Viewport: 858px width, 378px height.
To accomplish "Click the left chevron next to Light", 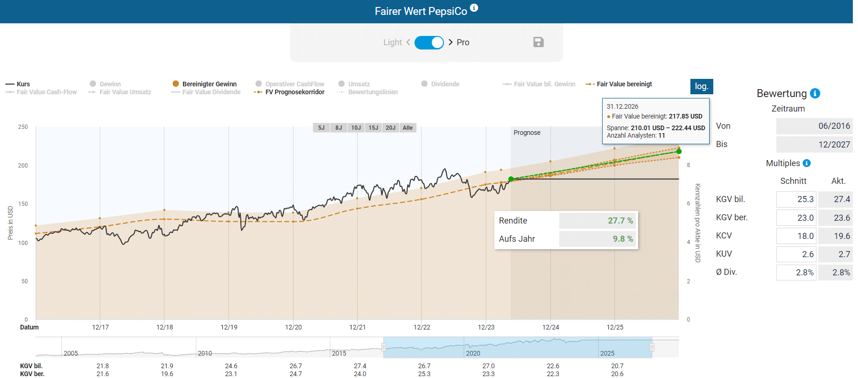I will [x=408, y=42].
